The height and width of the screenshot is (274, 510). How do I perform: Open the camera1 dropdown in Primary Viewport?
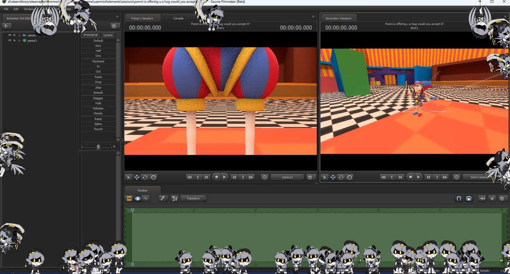(x=287, y=177)
